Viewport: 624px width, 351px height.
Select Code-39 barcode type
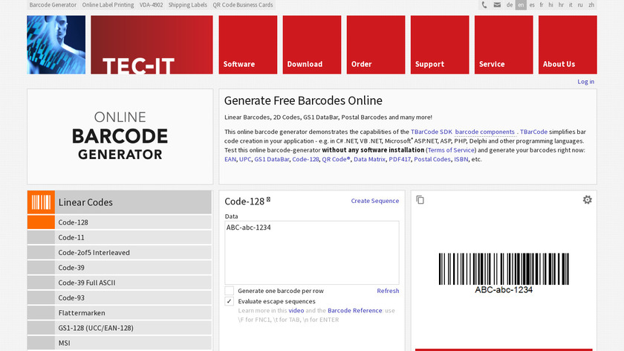coord(120,268)
